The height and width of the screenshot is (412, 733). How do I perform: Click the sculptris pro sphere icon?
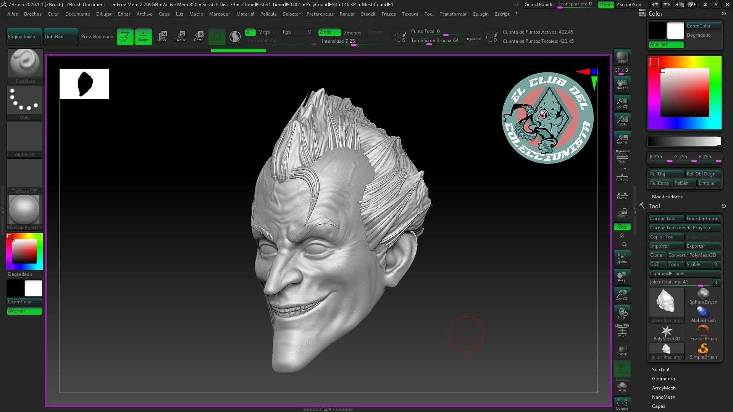(235, 37)
